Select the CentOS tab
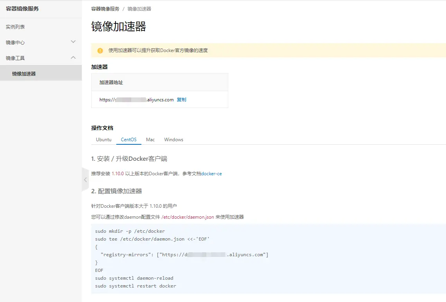Image resolution: width=446 pixels, height=302 pixels. tap(128, 140)
